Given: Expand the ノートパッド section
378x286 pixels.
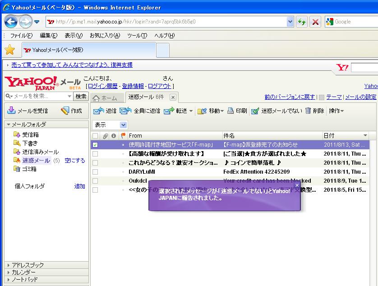Looking at the screenshot, I should pyautogui.click(x=9, y=280).
